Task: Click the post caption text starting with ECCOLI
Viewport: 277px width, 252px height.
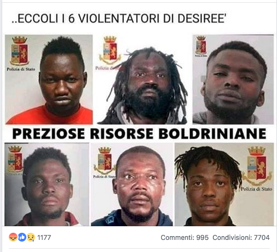Action: (x=119, y=19)
